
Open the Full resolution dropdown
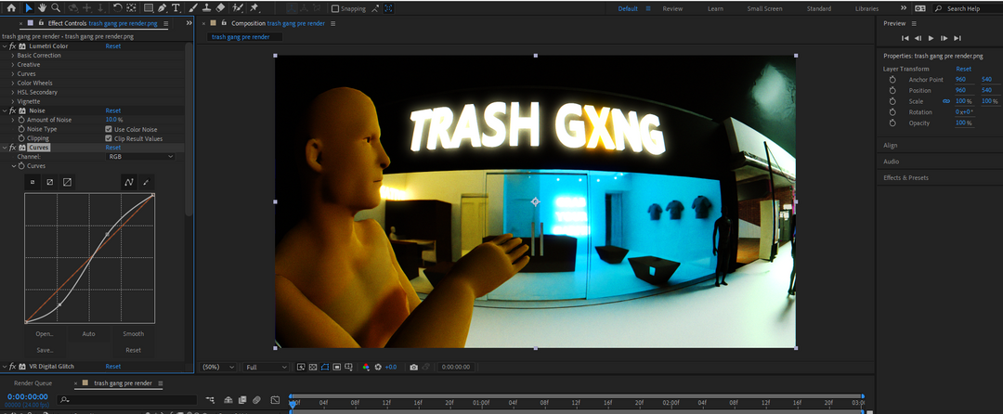click(266, 367)
